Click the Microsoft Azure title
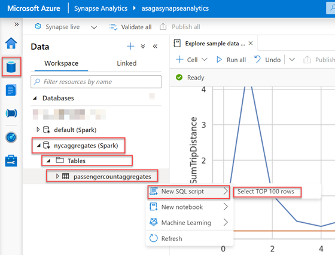This screenshot has width=335, height=255. 33,8
